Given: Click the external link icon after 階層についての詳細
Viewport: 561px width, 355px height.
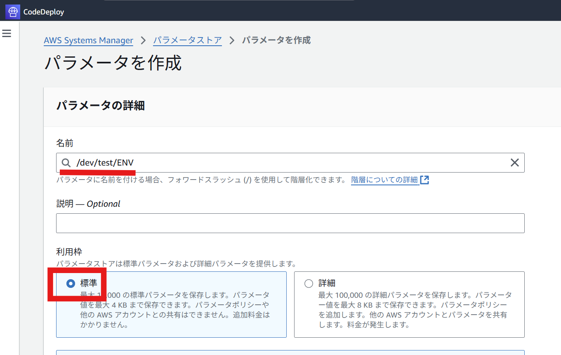Looking at the screenshot, I should [424, 180].
